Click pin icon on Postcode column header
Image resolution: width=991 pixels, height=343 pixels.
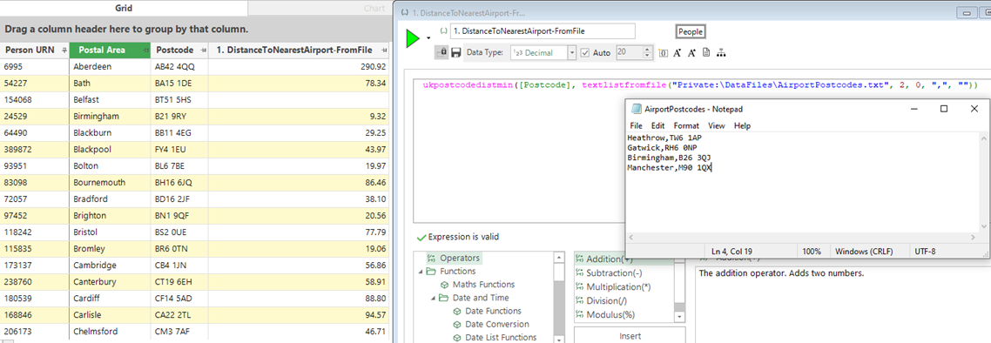(x=203, y=50)
